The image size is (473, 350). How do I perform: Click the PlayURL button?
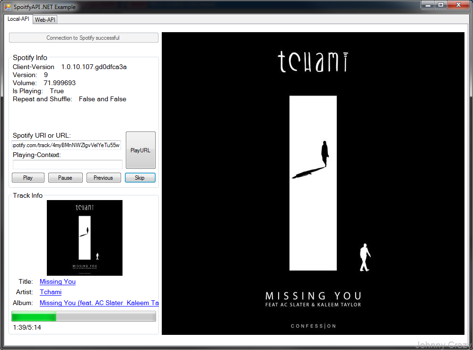click(140, 150)
